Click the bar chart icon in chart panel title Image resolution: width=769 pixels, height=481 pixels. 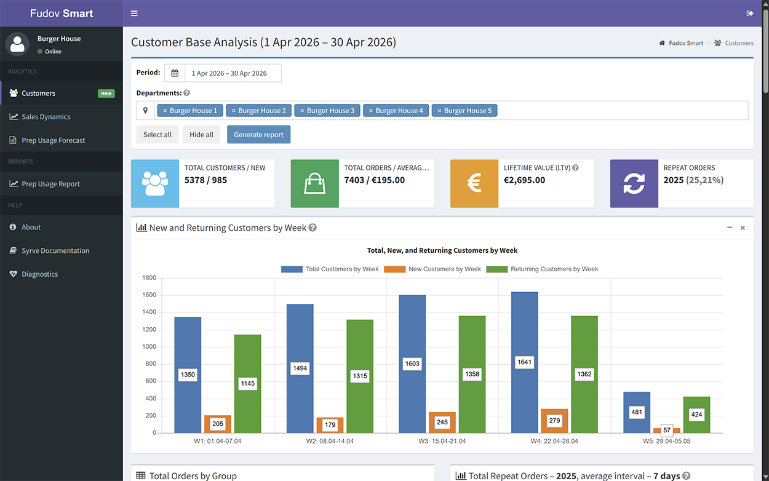141,228
